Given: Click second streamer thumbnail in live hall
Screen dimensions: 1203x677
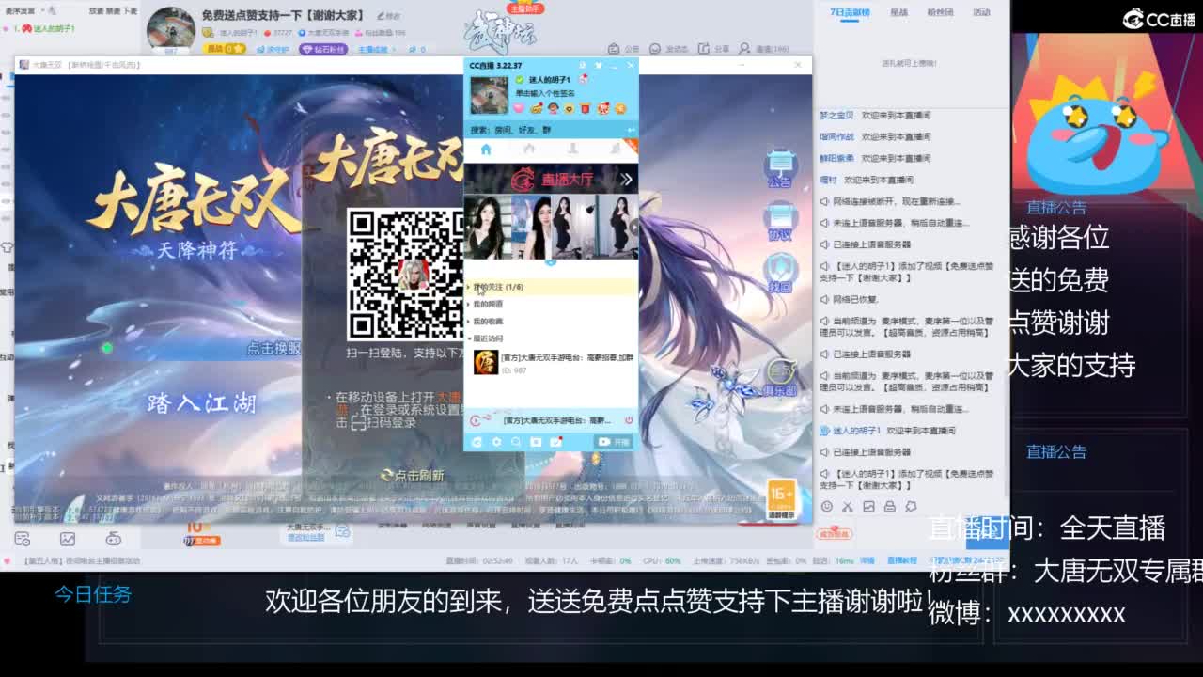Looking at the screenshot, I should click(532, 227).
